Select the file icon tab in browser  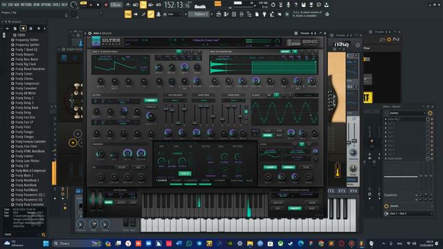tap(15, 28)
